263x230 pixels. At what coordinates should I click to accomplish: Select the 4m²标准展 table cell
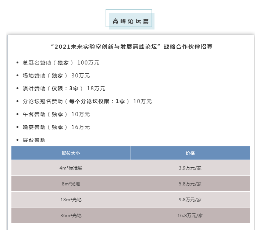pyautogui.click(x=71, y=168)
